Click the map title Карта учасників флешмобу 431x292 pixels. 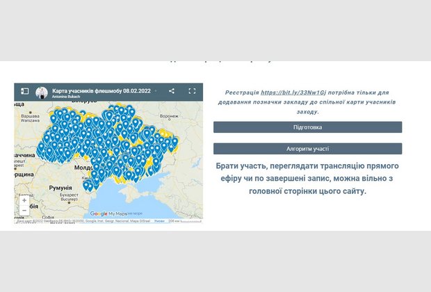105,91
